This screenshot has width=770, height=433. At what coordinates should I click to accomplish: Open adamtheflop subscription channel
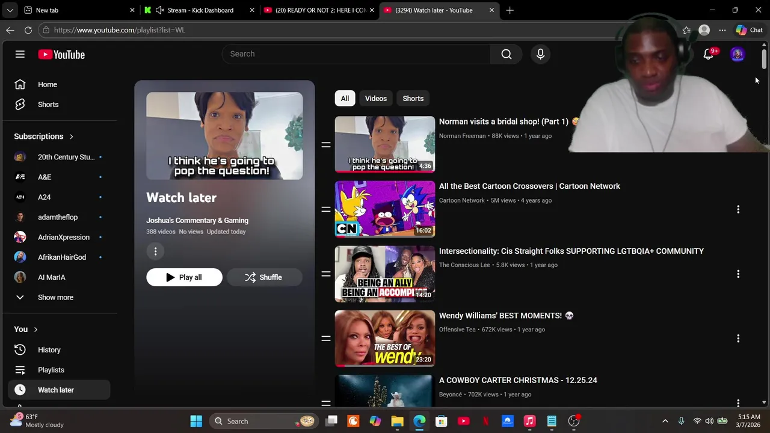point(59,217)
